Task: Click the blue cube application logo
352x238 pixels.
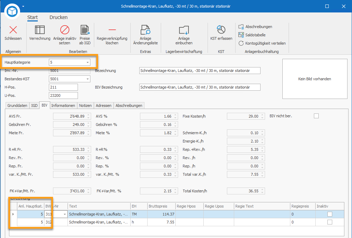Action: (12, 11)
